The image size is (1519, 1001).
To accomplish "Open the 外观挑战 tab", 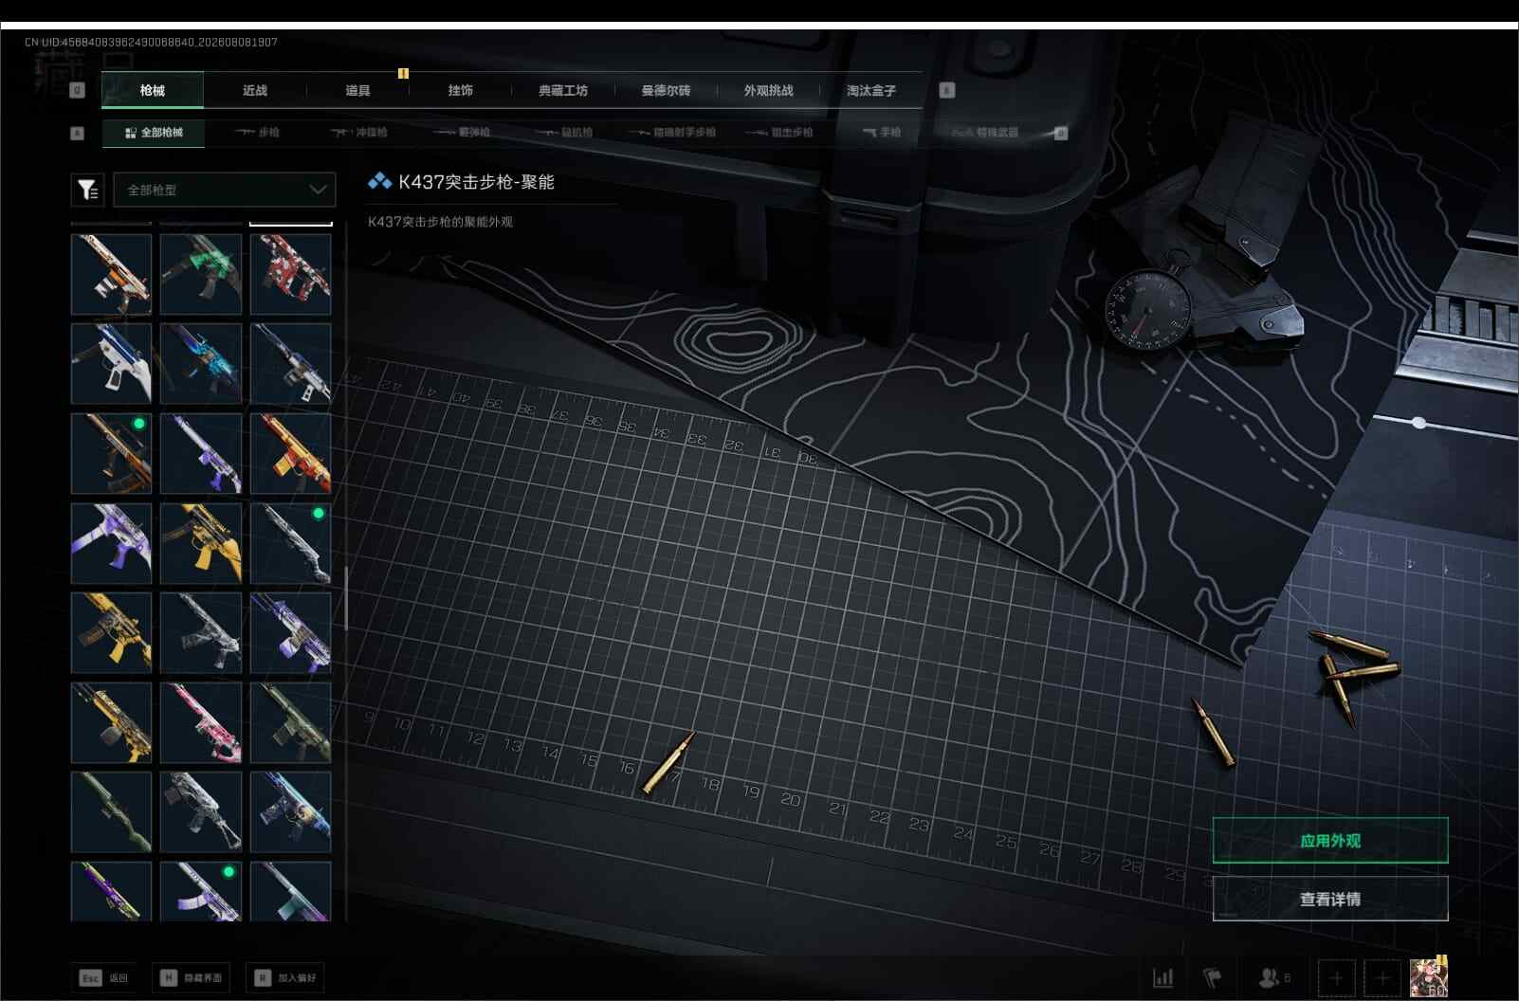I will click(x=768, y=90).
